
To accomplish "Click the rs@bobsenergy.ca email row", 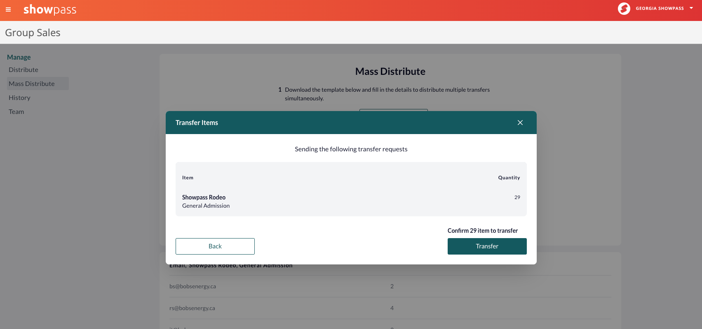I will [x=390, y=308].
